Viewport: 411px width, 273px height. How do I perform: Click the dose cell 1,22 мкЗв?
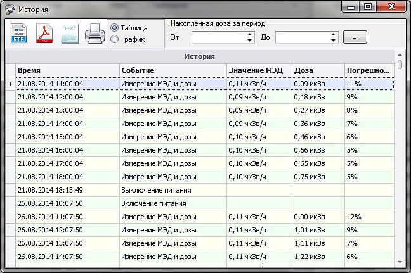click(x=318, y=257)
